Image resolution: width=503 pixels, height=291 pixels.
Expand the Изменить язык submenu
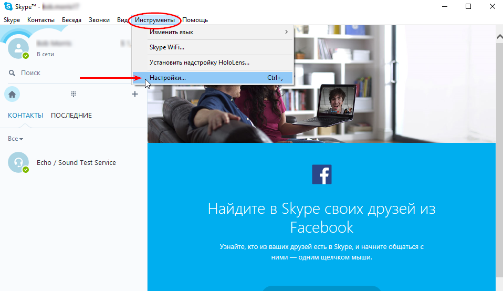click(213, 32)
